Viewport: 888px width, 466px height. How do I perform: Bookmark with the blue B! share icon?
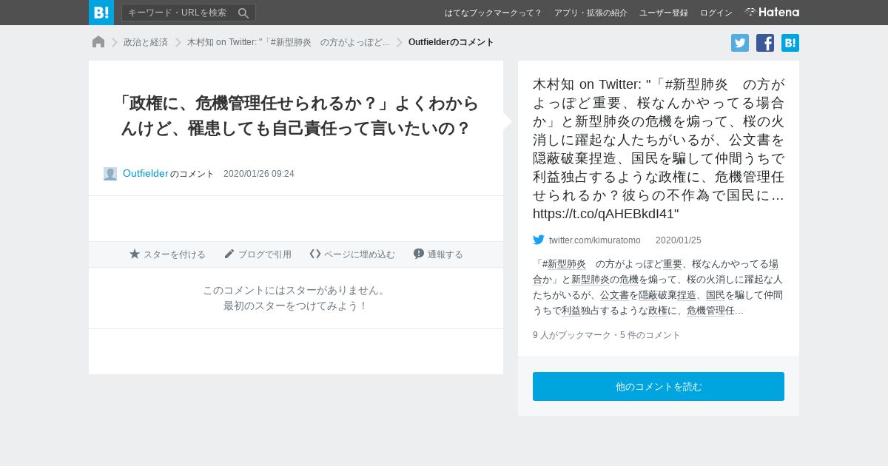[790, 43]
